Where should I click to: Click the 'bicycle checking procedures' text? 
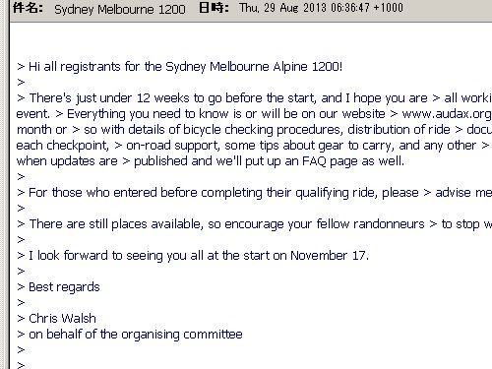click(262, 130)
